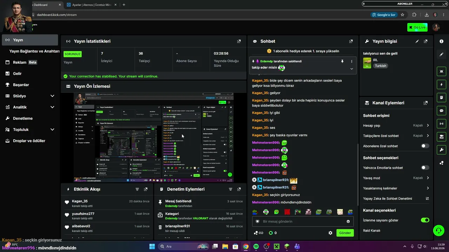Select Yayın in the sidebar
The image size is (449, 252).
(x=30, y=40)
